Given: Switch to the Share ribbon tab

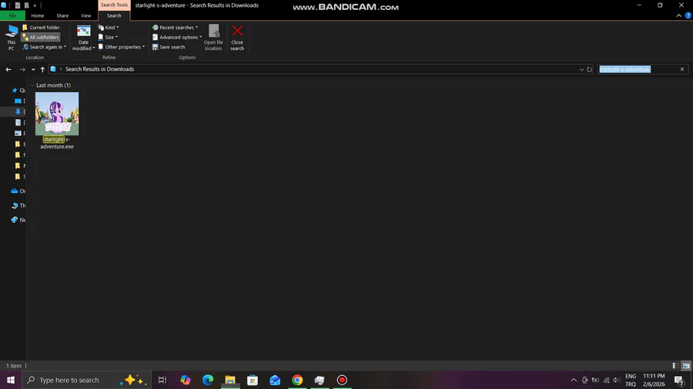Looking at the screenshot, I should click(x=62, y=15).
